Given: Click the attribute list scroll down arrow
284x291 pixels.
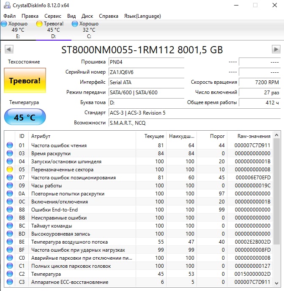Looking at the screenshot, I should [276, 283].
